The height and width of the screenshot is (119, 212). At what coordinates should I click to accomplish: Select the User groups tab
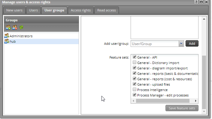54,10
